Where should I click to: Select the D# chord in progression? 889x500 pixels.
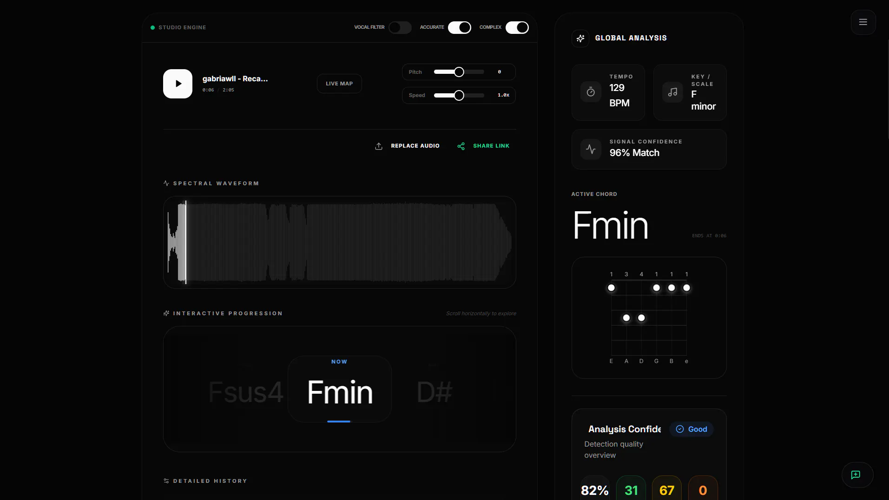pyautogui.click(x=435, y=392)
